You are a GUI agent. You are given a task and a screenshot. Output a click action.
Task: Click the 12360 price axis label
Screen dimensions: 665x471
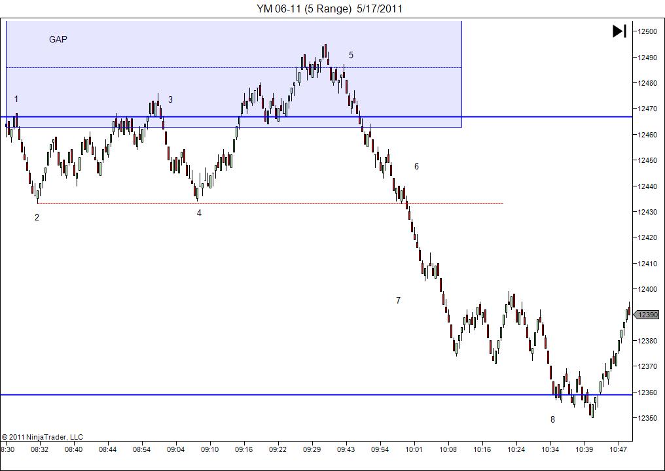pyautogui.click(x=647, y=392)
